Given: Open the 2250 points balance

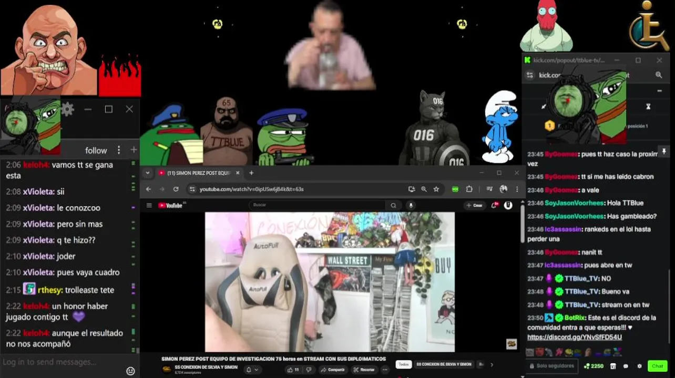Looking at the screenshot, I should (594, 366).
